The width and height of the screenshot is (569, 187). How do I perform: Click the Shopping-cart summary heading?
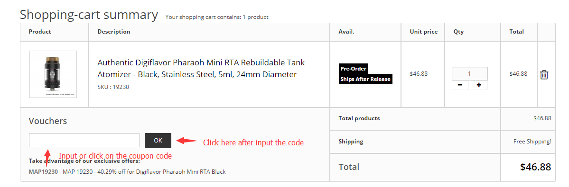(89, 15)
